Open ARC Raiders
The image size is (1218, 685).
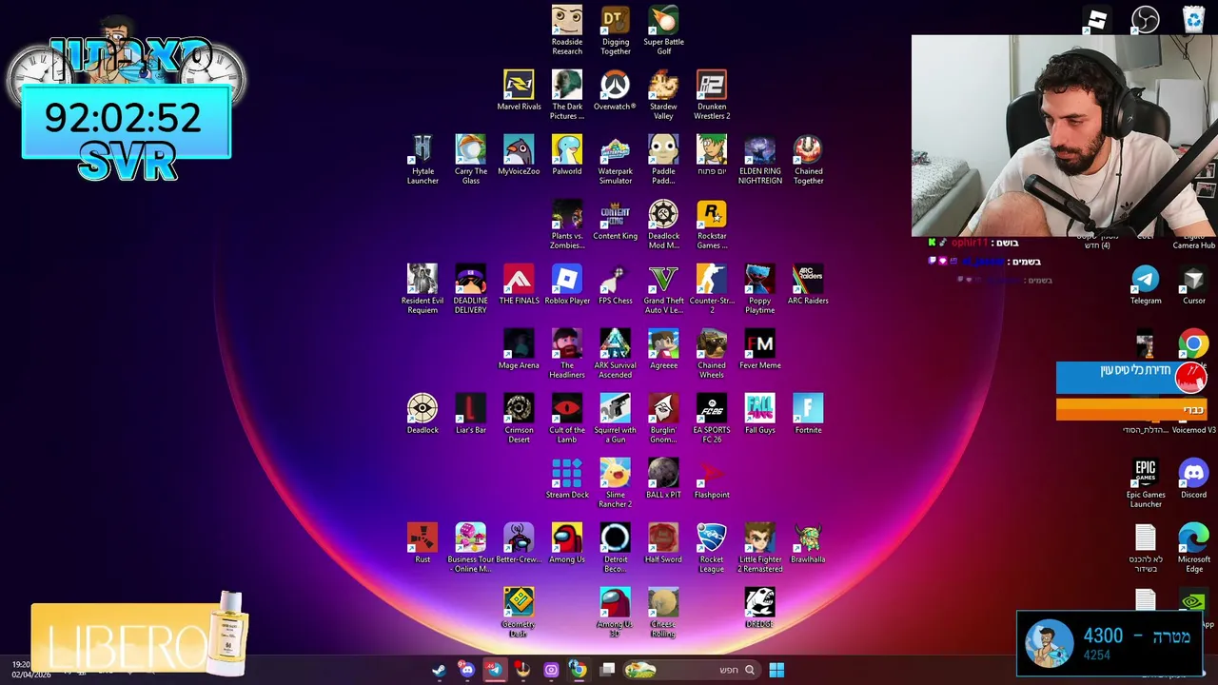(808, 285)
